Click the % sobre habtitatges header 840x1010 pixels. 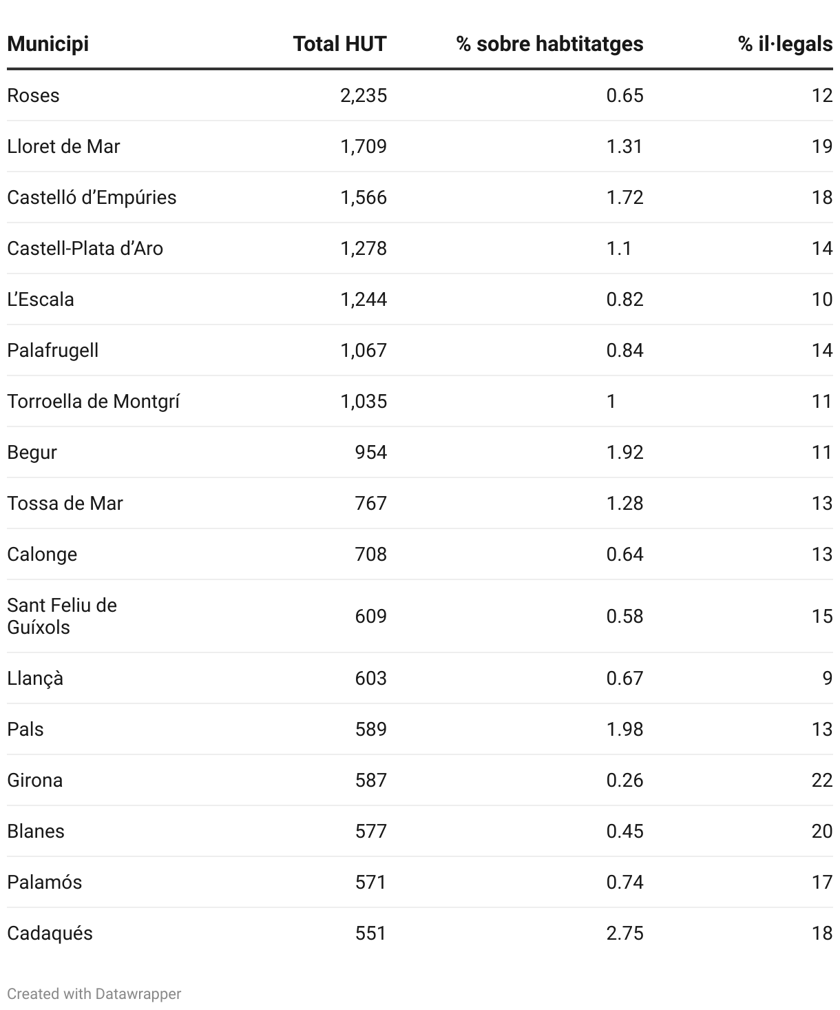[x=549, y=44]
